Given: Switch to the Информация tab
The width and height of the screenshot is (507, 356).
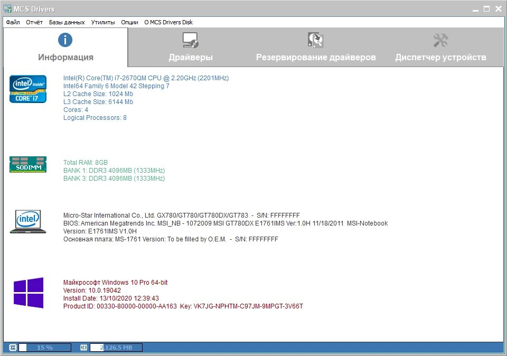Looking at the screenshot, I should pos(65,47).
